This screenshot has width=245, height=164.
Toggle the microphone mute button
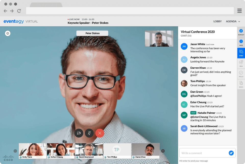click(x=89, y=133)
